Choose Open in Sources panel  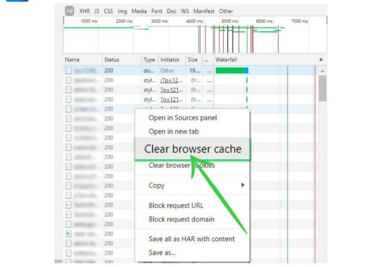[x=183, y=118]
